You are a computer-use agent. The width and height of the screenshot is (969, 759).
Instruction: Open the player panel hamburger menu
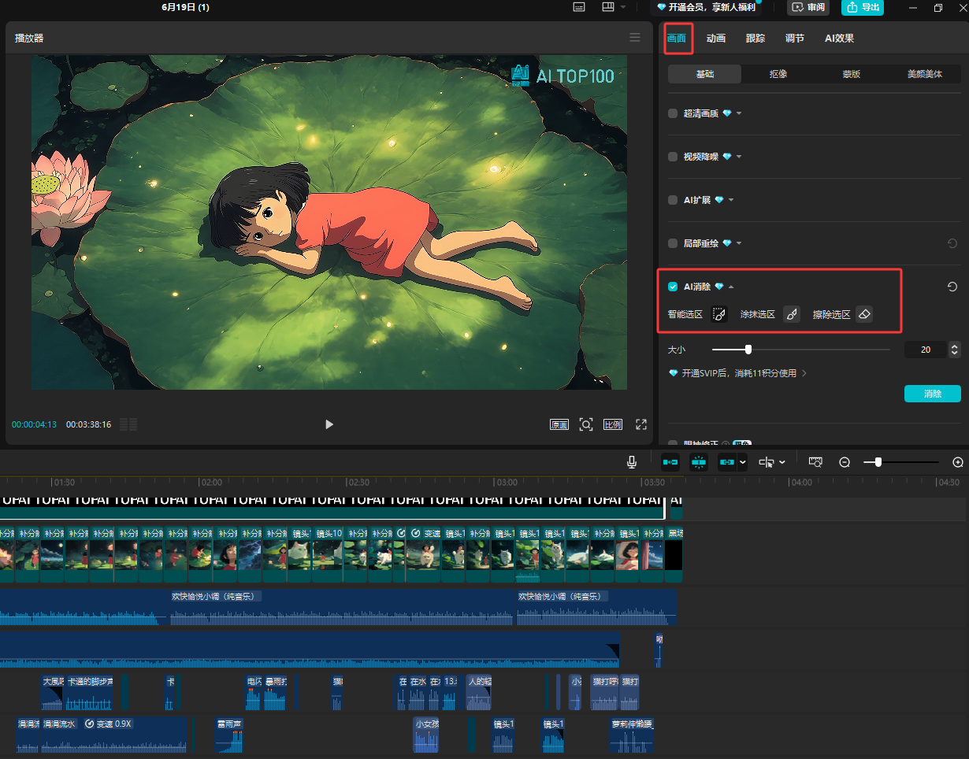tap(635, 37)
